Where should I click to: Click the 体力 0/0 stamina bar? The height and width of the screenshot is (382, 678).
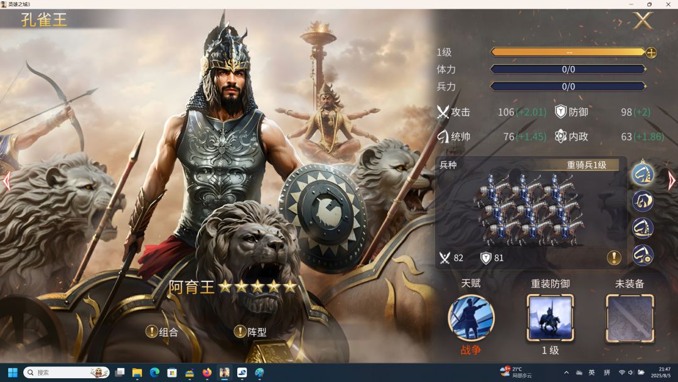tap(568, 69)
